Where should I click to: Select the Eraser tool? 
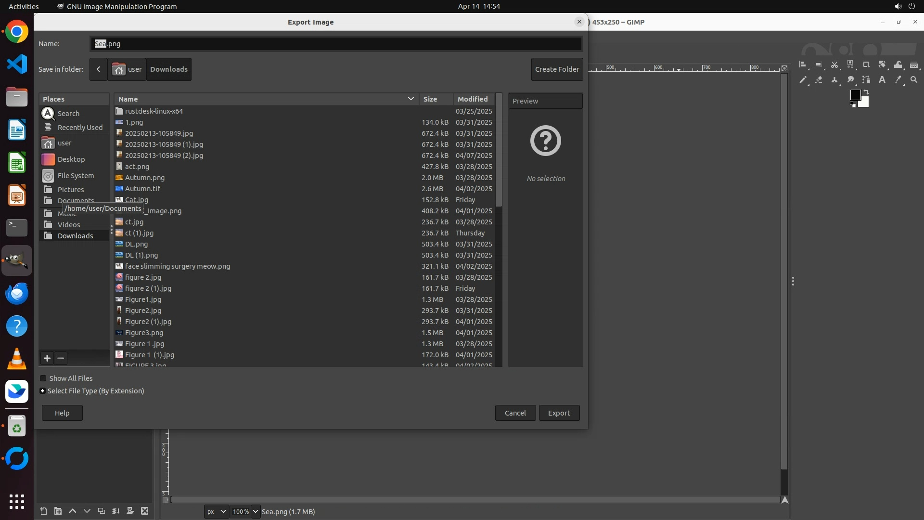point(819,80)
